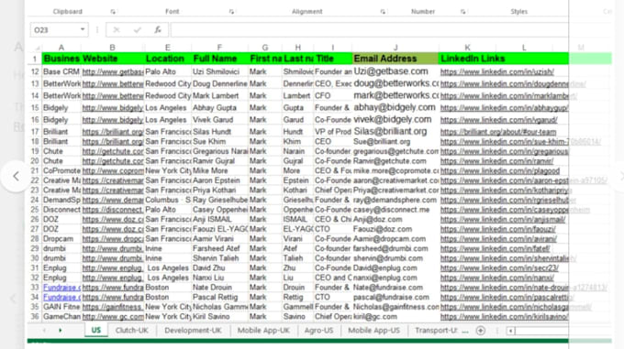Open the LinkedIn link for plagood
The height and width of the screenshot is (349, 624).
coord(500,171)
